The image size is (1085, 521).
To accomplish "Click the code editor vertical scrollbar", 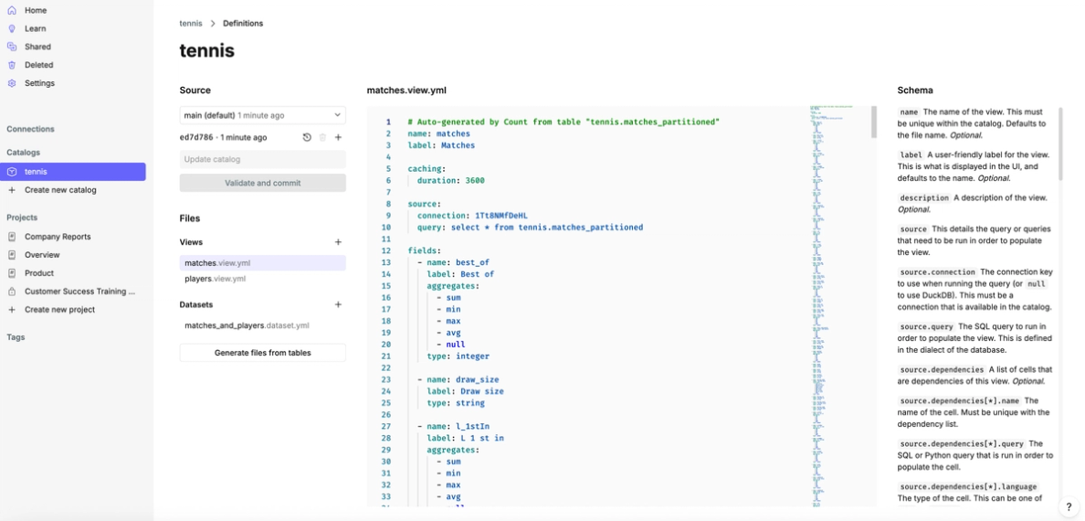I will [x=874, y=122].
